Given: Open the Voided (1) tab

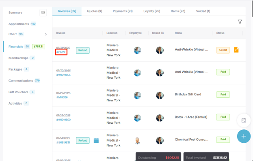Looking at the screenshot, I should [203, 11].
